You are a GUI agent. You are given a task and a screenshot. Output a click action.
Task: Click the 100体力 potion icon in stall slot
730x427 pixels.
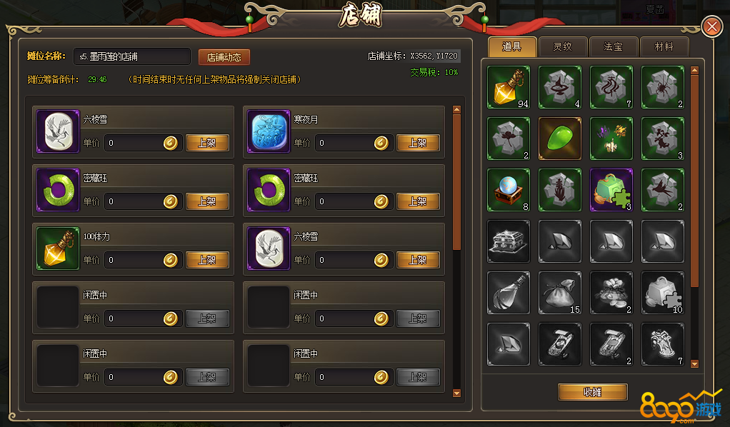[x=58, y=248]
